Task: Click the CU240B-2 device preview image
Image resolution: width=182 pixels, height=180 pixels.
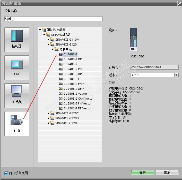Action: [134, 39]
